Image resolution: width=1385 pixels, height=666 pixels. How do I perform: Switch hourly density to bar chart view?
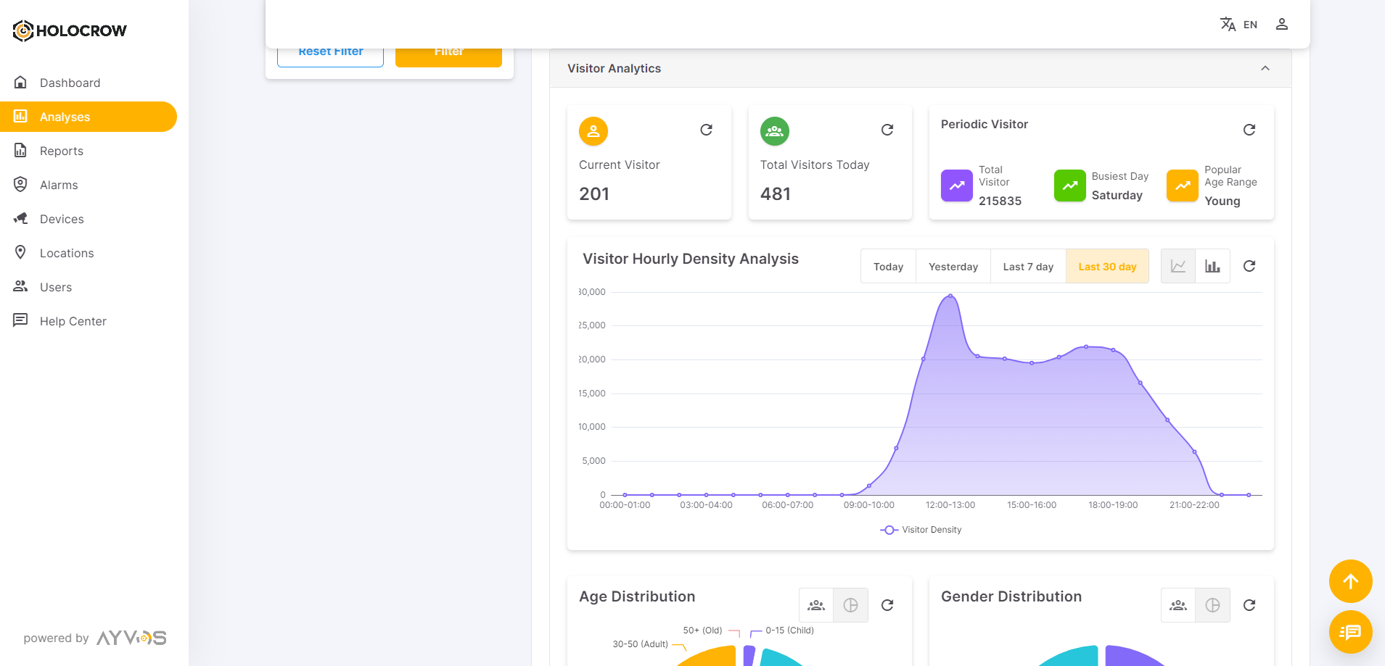pos(1212,266)
